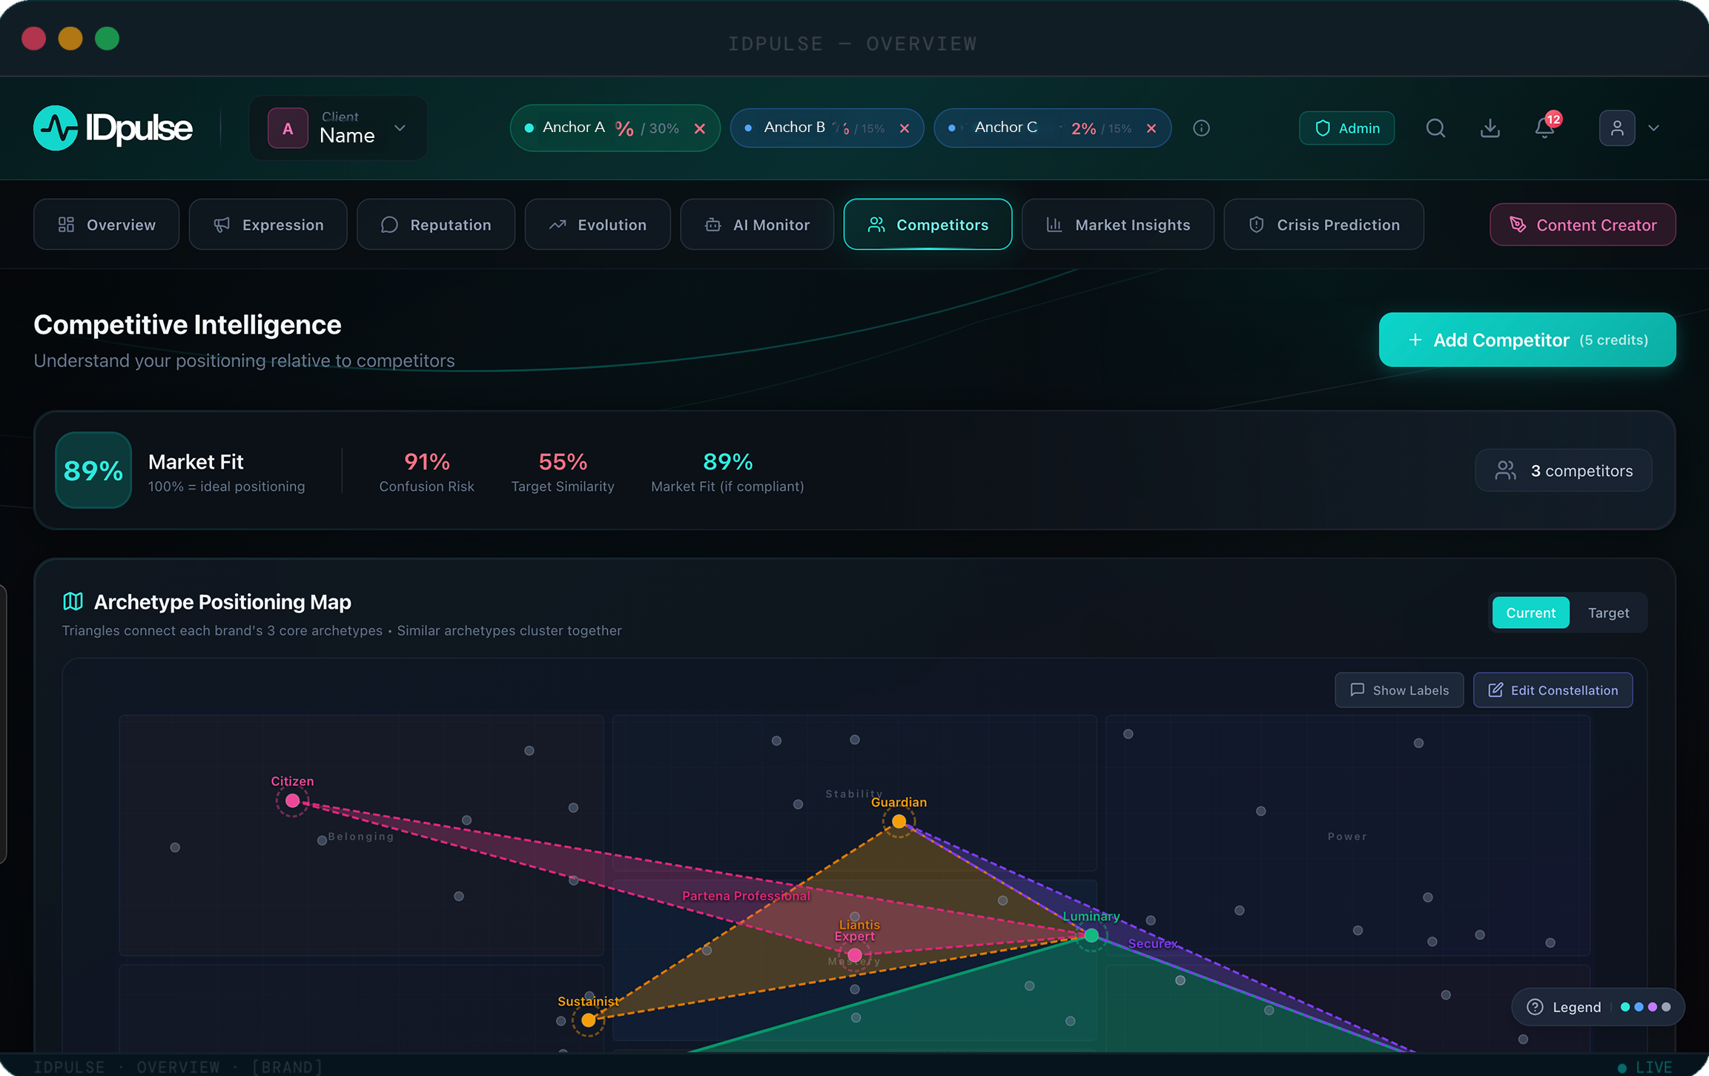
Task: Expand the user account chevron
Action: [1653, 128]
